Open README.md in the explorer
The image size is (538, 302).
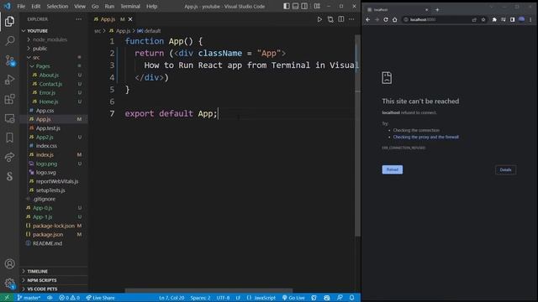coord(47,243)
